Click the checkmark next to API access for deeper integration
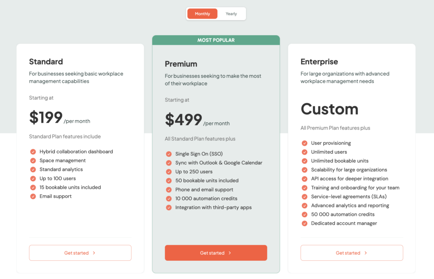This screenshot has width=434, height=279. tap(304, 179)
